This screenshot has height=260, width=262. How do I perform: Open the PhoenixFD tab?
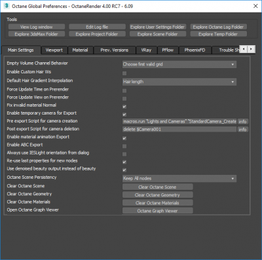[x=195, y=50]
